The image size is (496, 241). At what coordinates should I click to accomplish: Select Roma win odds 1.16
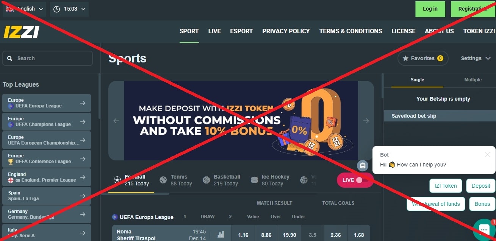pos(243,235)
